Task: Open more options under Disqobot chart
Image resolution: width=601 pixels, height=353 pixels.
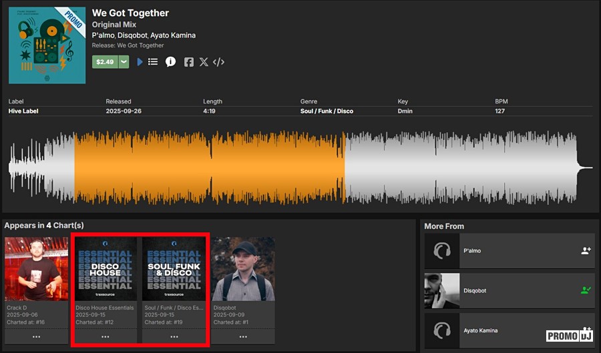Action: 242,336
